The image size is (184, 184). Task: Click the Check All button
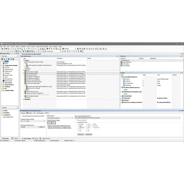click(x=81, y=135)
